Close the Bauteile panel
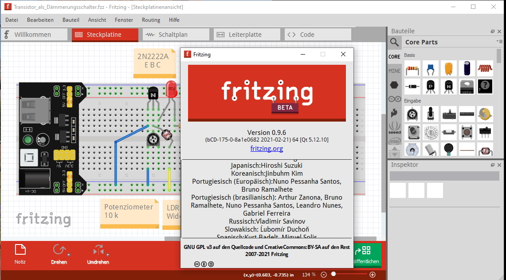 pyautogui.click(x=499, y=32)
